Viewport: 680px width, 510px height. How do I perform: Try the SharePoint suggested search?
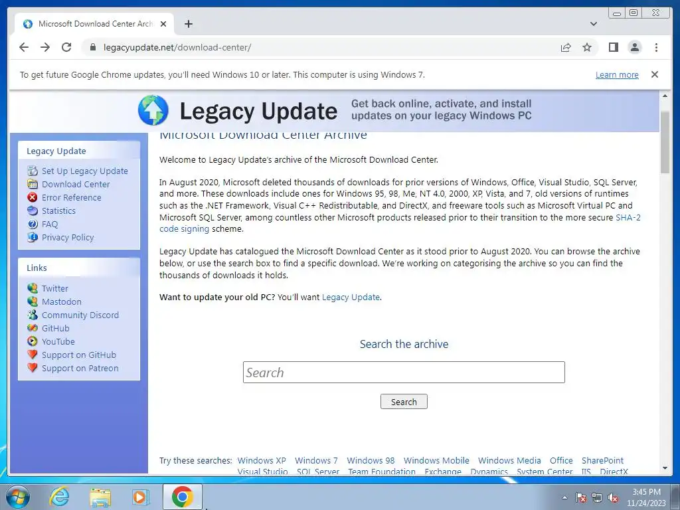602,460
